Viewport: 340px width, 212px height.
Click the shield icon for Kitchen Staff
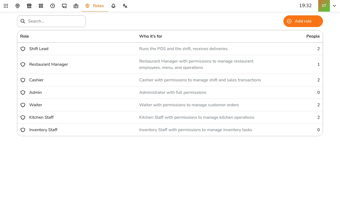click(23, 117)
